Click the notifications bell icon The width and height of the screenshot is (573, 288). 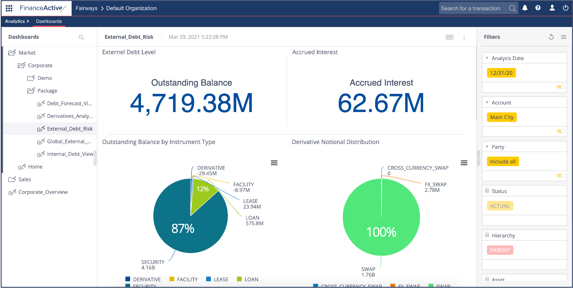click(x=525, y=8)
